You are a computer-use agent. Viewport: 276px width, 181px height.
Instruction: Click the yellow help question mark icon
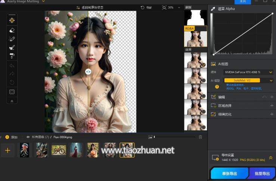click(217, 87)
